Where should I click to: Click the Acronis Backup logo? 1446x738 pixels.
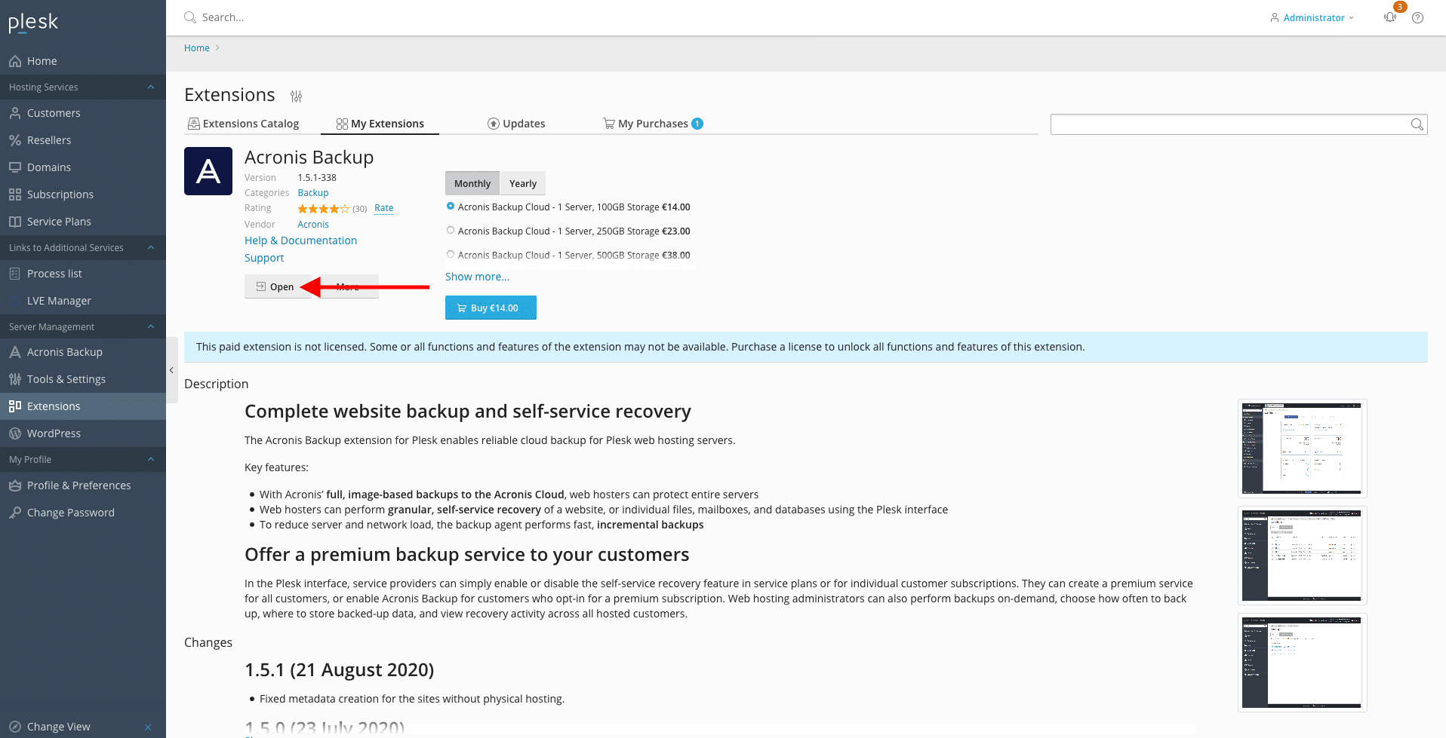point(208,171)
